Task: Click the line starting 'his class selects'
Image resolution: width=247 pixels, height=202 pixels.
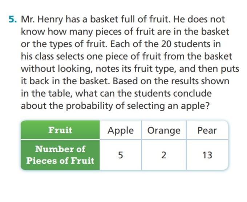Action: pyautogui.click(x=126, y=57)
